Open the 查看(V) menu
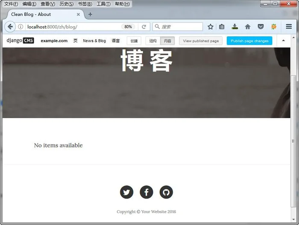Viewport: 299px width, 225px height. coord(48,4)
